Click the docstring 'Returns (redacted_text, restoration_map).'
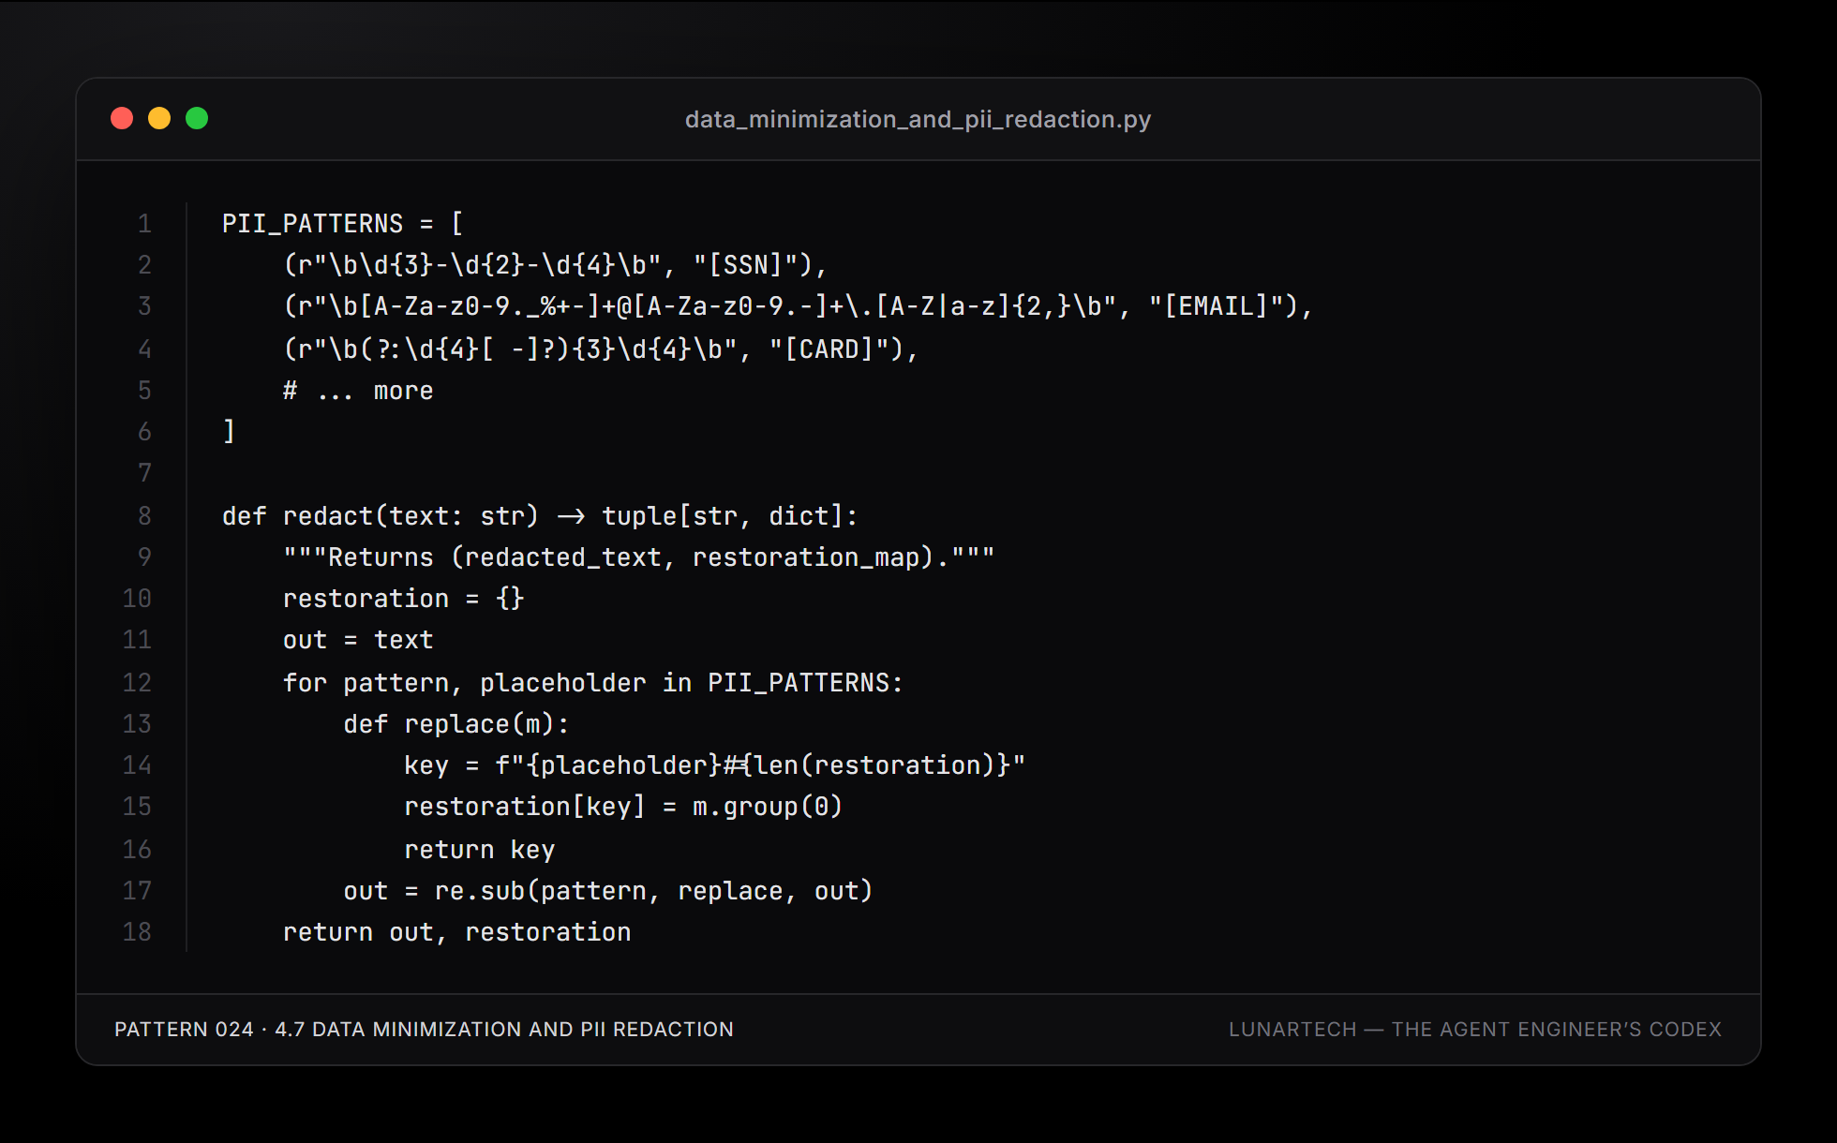The width and height of the screenshot is (1837, 1143). [x=638, y=557]
